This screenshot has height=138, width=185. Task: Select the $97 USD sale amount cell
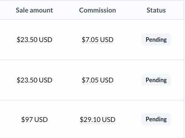[x=34, y=119]
